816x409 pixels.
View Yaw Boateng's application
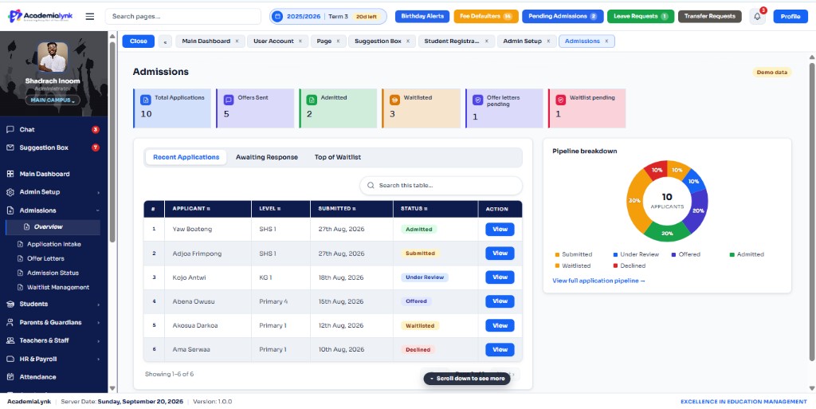pos(500,230)
